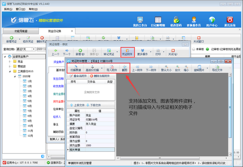Open the 查询日期 最近7天 dropdown

[x=34, y=49]
